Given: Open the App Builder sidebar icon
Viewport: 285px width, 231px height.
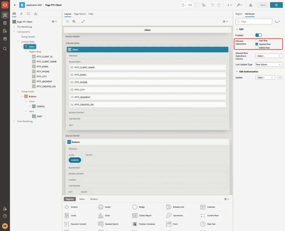Looking at the screenshot, I should tap(5, 15).
